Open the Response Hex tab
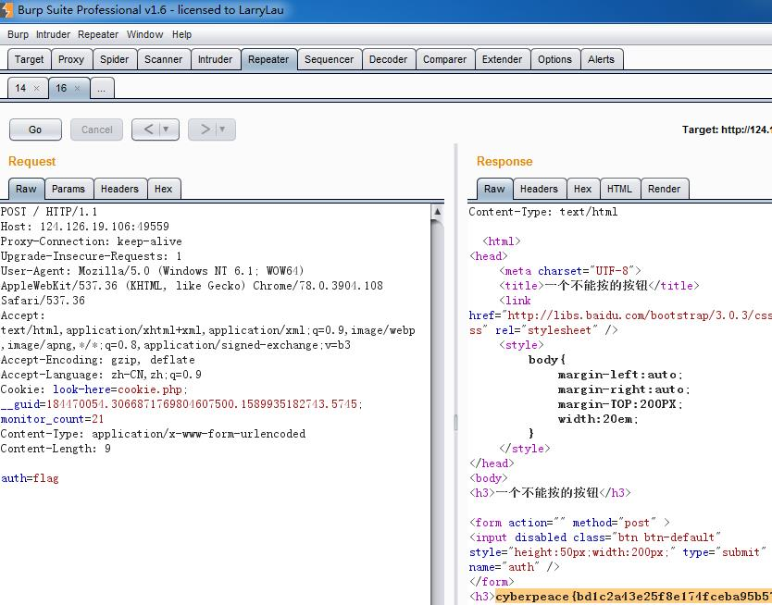The image size is (772, 605). point(582,189)
